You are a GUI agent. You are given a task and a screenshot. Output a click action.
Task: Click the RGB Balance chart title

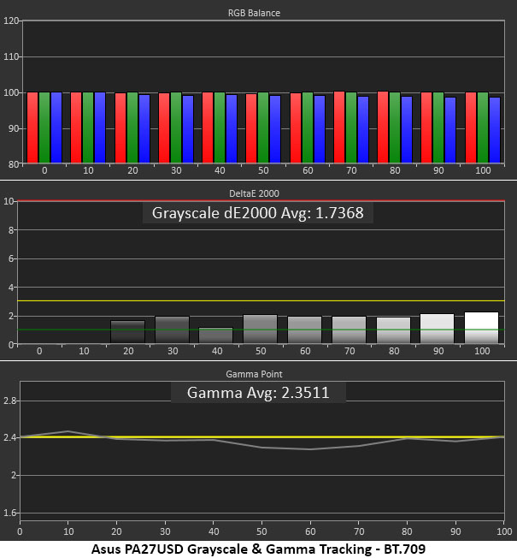click(x=254, y=13)
